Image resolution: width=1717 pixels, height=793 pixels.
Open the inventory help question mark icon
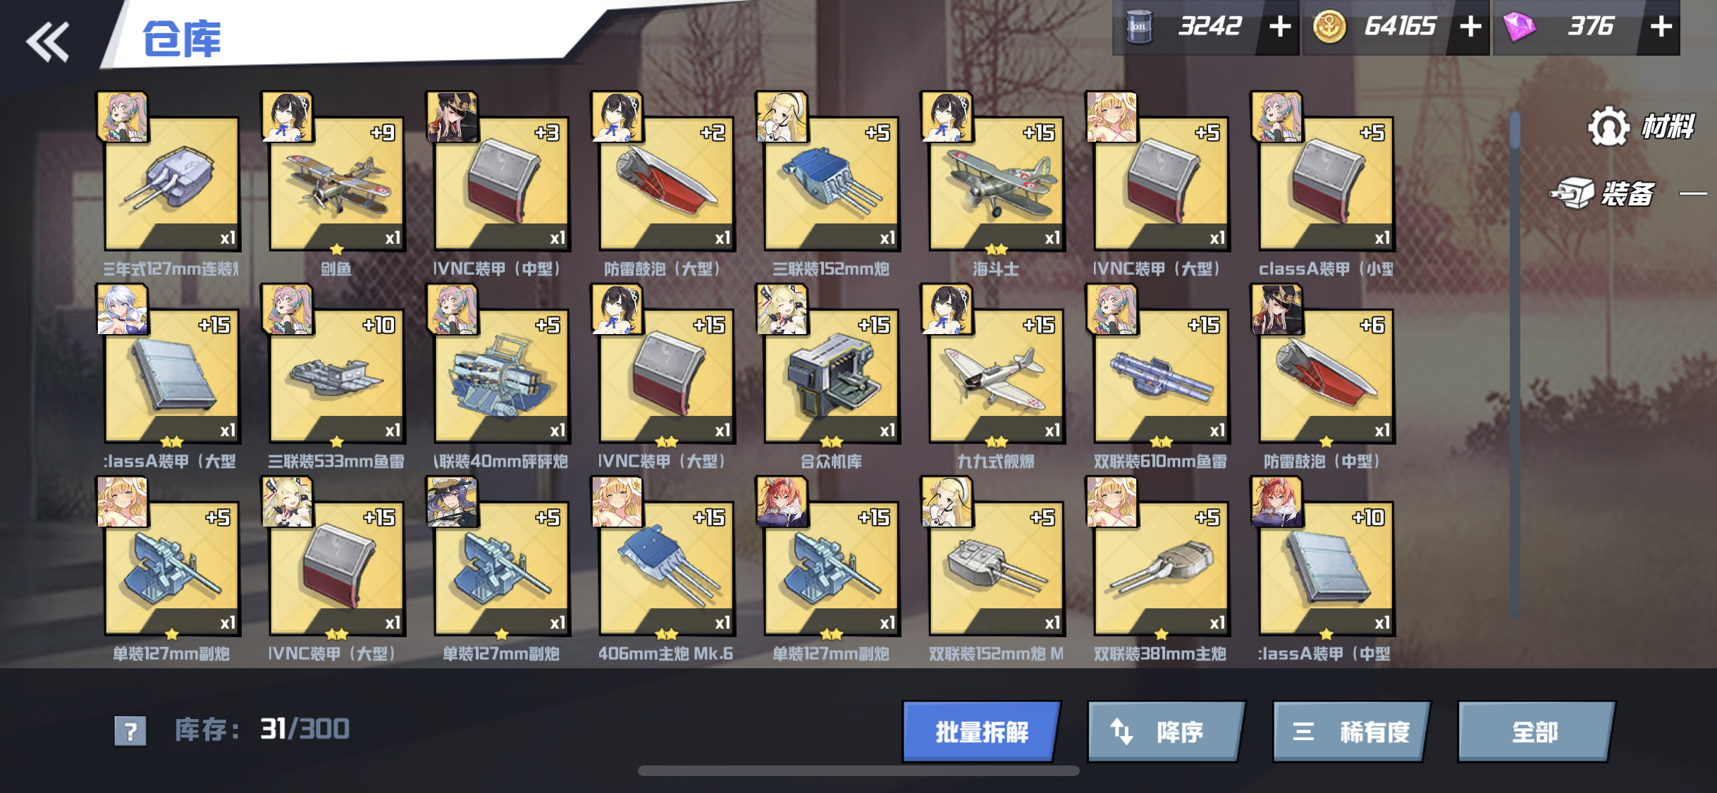pyautogui.click(x=130, y=731)
